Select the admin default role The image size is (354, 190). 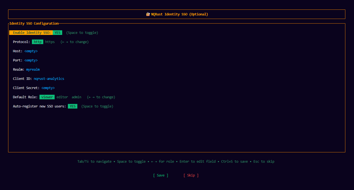76,97
